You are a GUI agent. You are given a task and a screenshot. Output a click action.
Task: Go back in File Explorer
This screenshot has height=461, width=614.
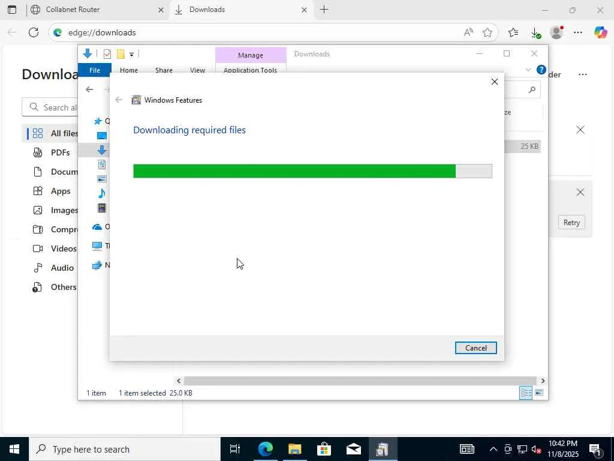click(x=89, y=89)
